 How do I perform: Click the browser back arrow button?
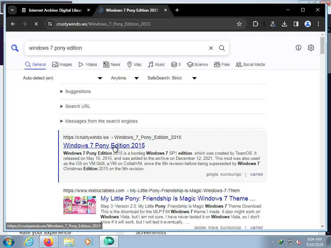13,24
